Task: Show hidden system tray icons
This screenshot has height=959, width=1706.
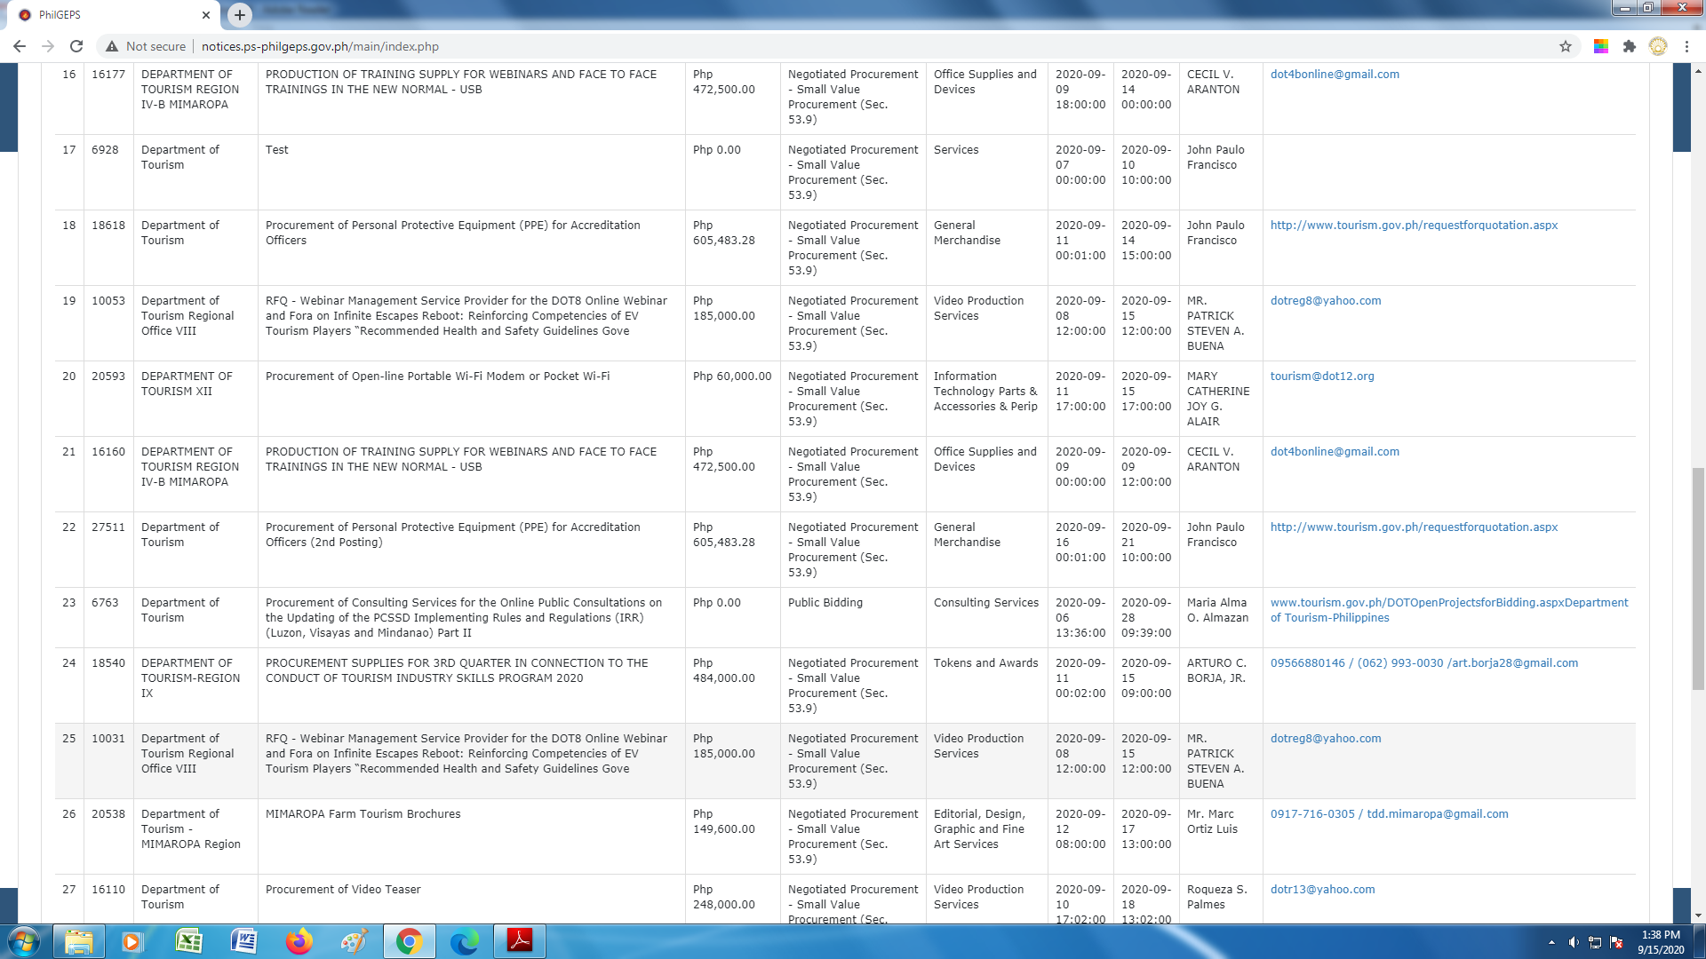Action: [x=1551, y=942]
